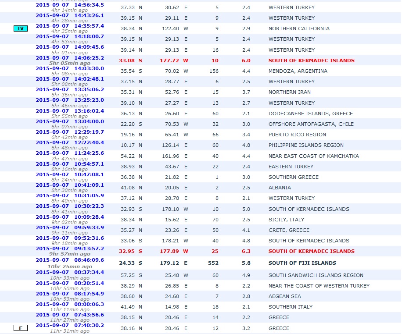Image resolution: width=402 pixels, height=334 pixels.
Task: Click the red magnitude value 6.0
Action: point(246,60)
